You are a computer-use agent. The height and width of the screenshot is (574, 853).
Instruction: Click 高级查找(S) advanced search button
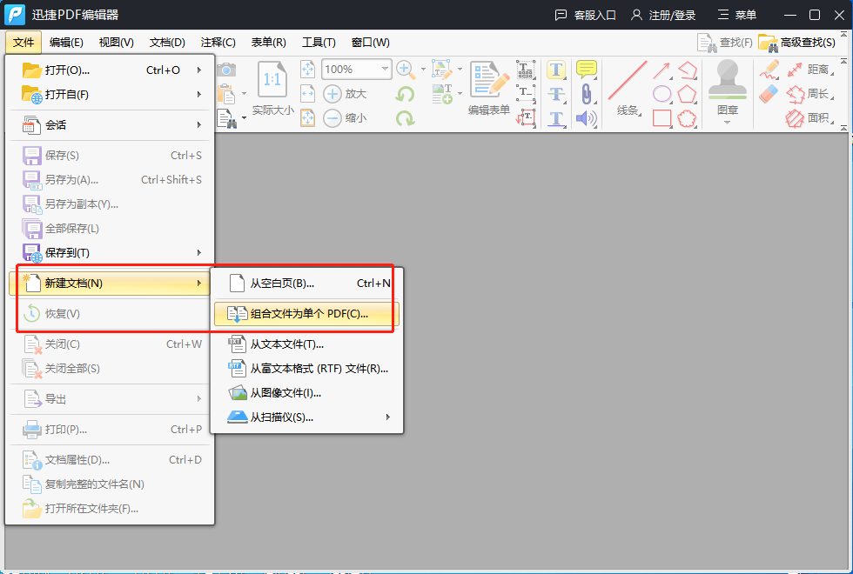tap(797, 43)
